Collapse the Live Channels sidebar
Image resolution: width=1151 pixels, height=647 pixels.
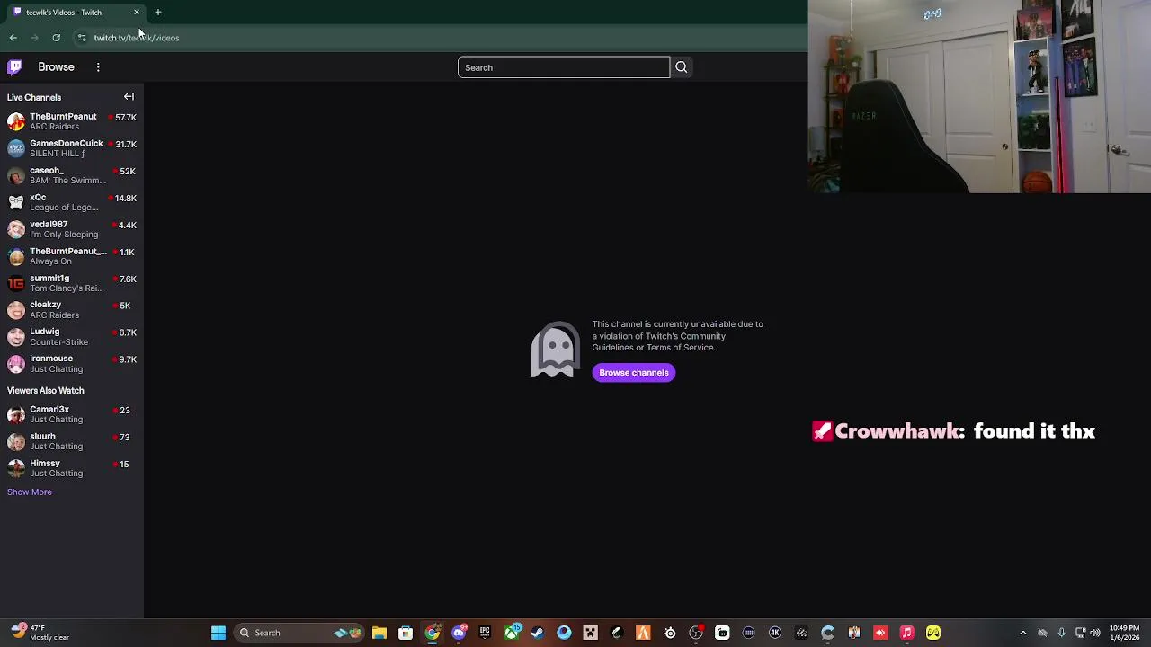(129, 97)
